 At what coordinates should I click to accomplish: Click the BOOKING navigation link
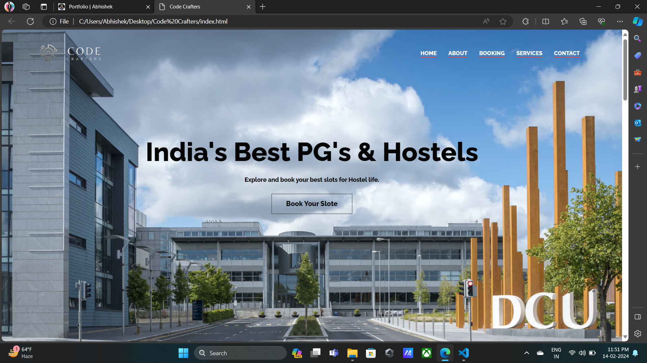coord(492,53)
